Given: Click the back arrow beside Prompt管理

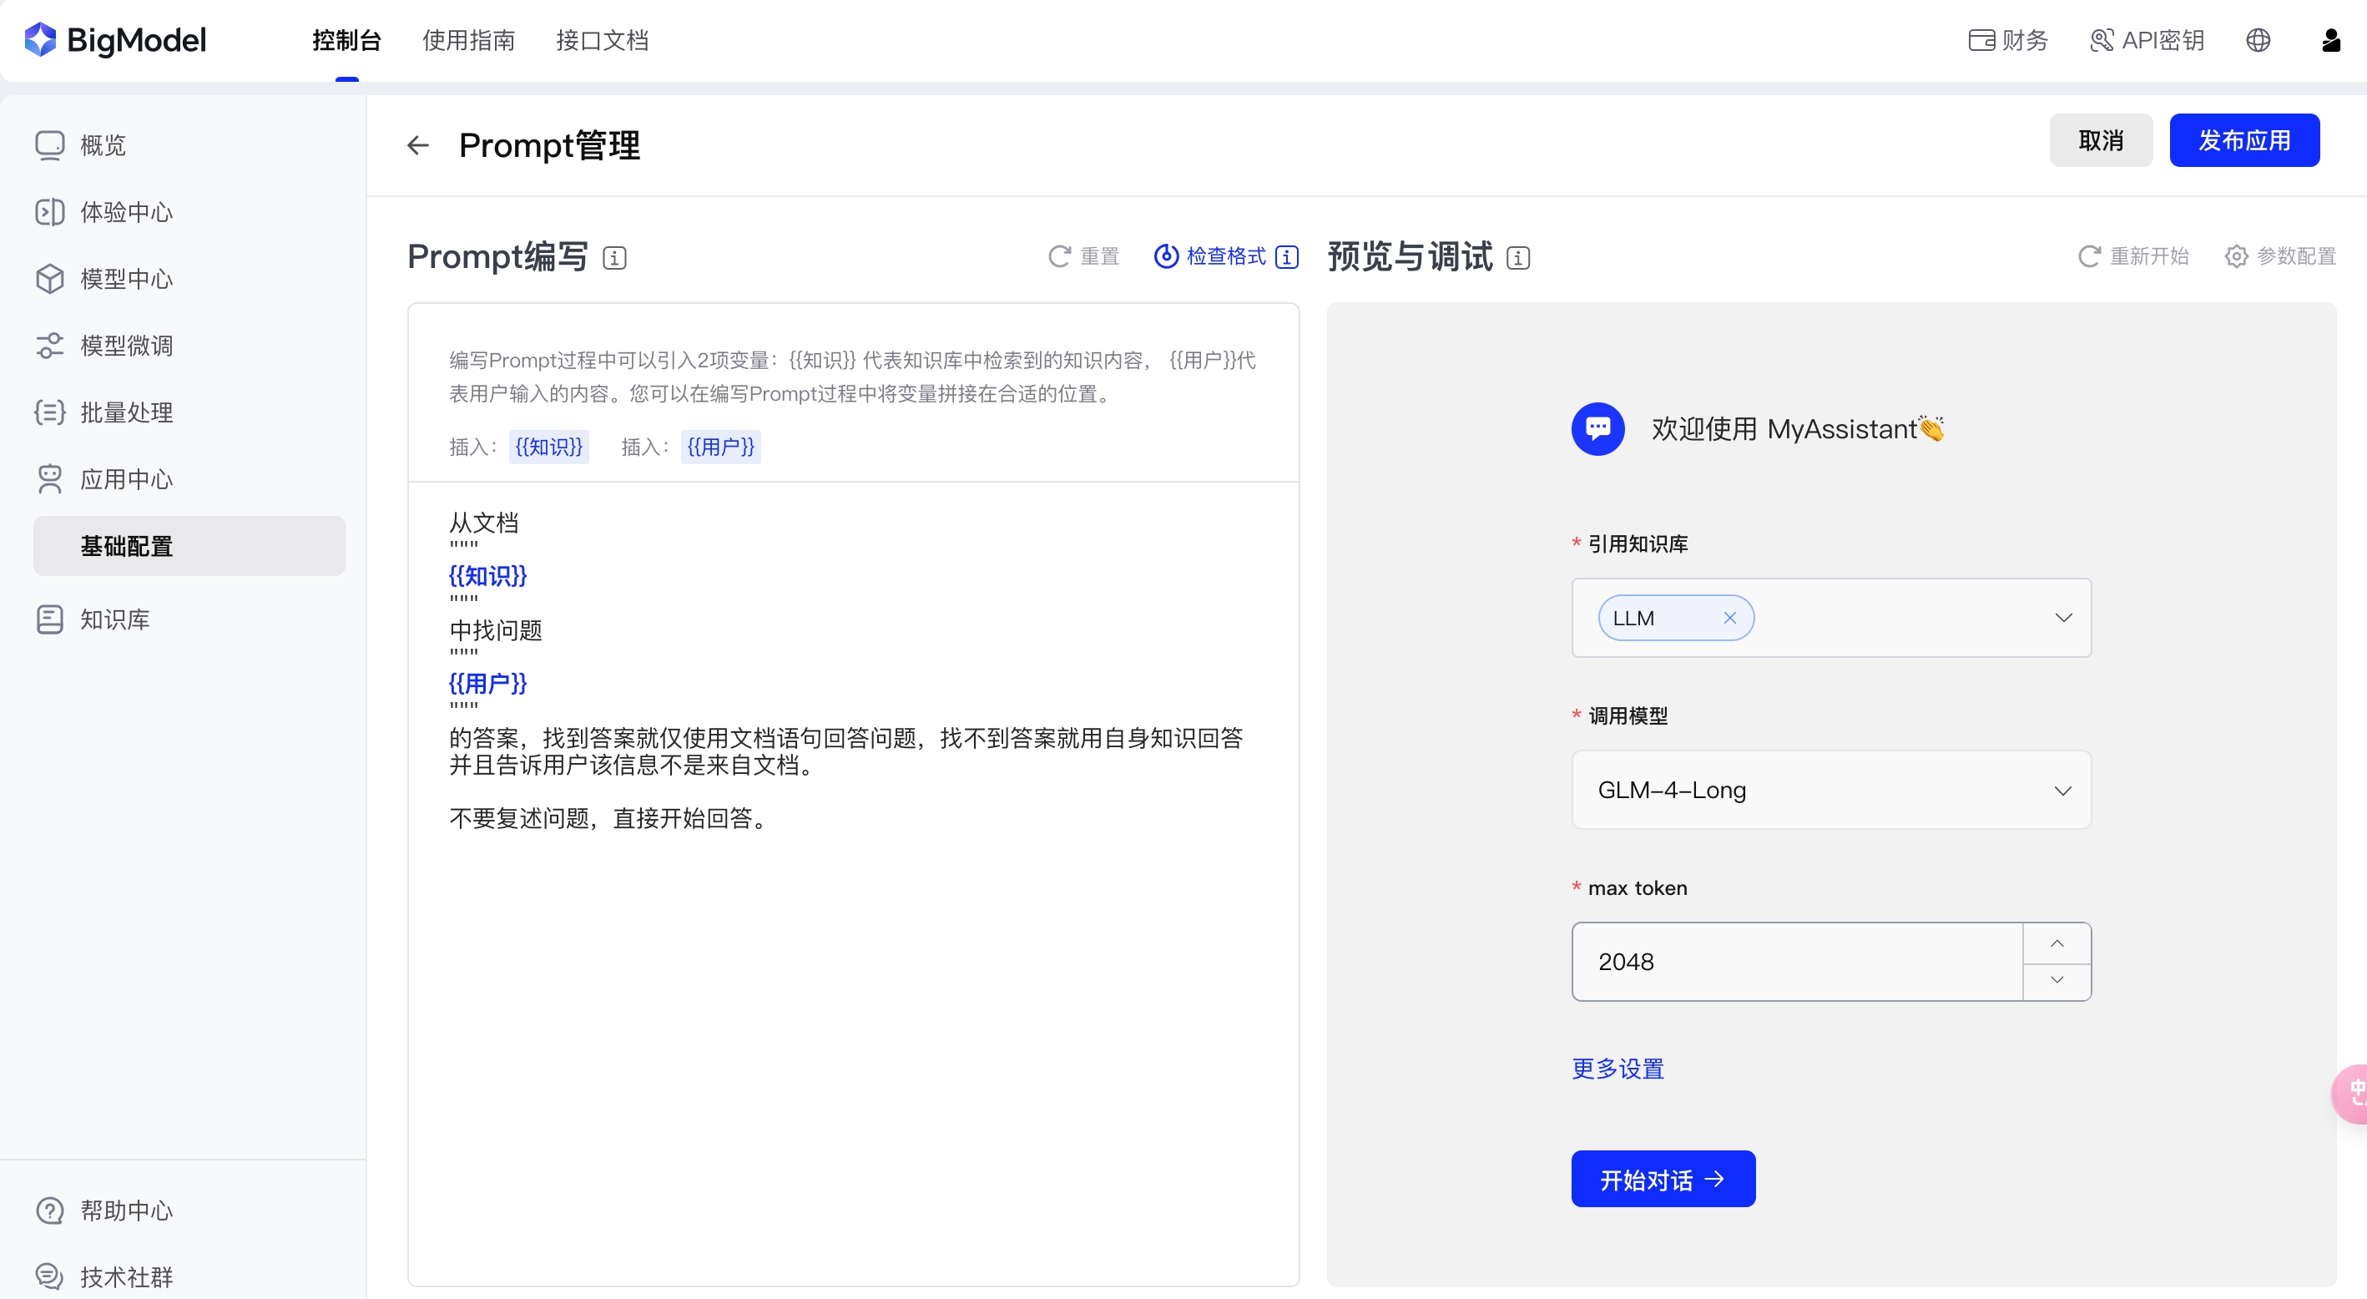Looking at the screenshot, I should point(417,145).
